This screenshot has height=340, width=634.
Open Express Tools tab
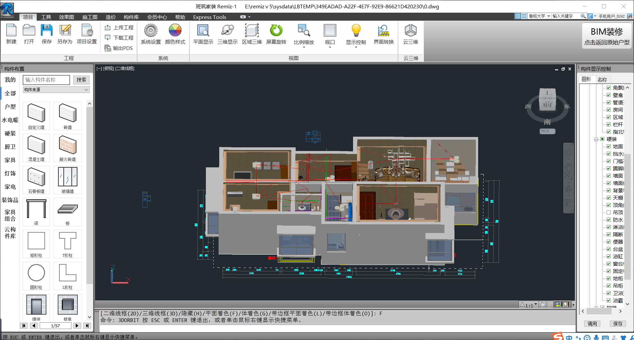pyautogui.click(x=210, y=17)
